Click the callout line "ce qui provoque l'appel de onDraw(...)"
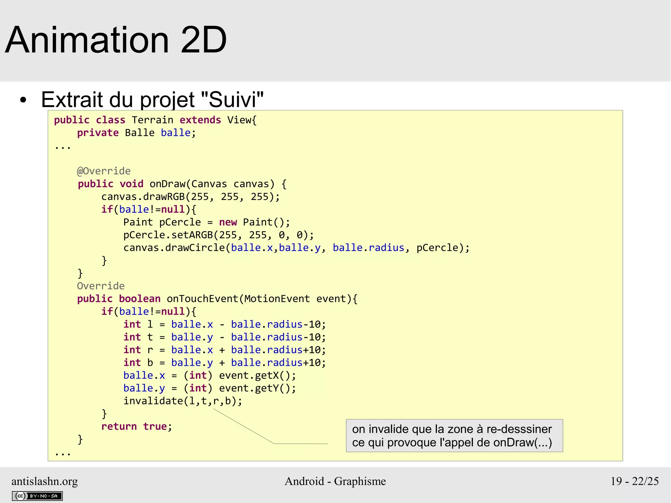This screenshot has height=503, width=671. coord(452,443)
